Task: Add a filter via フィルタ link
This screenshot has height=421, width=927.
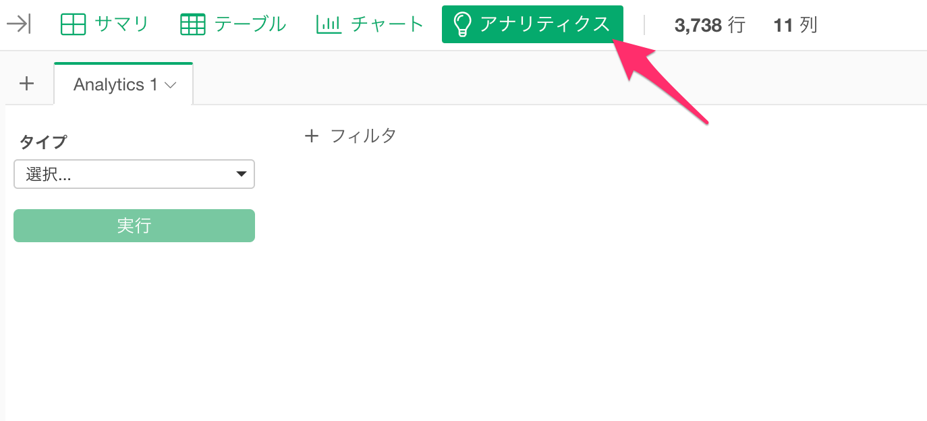Action: 363,136
